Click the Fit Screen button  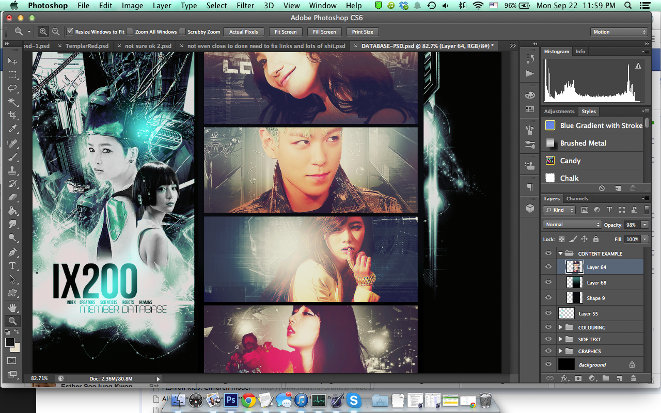tap(286, 31)
